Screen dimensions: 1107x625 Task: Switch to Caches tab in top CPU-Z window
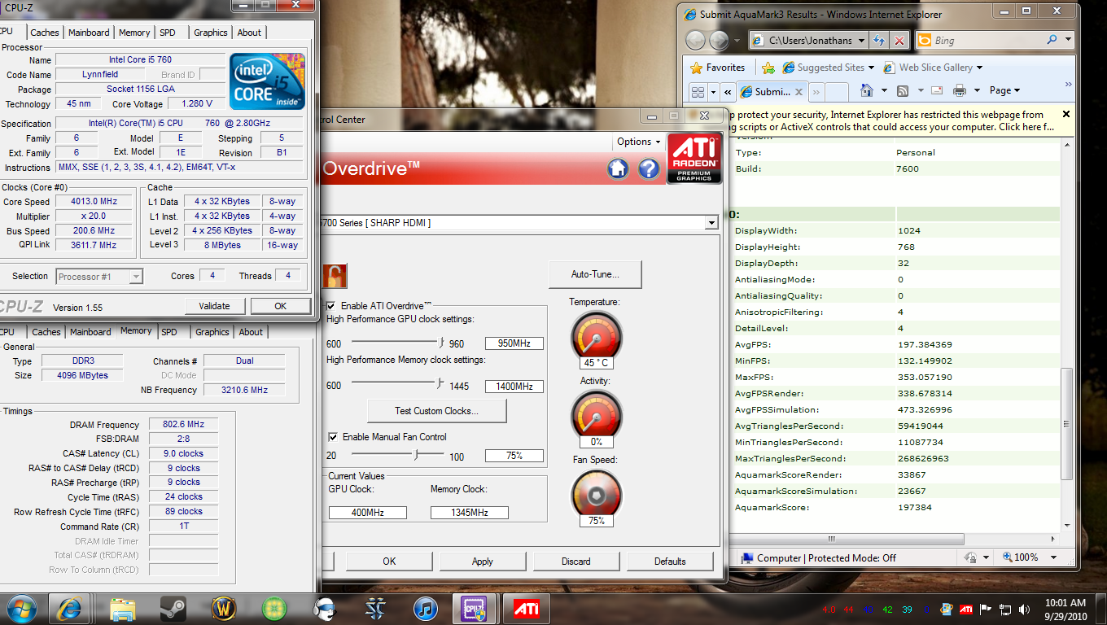45,33
